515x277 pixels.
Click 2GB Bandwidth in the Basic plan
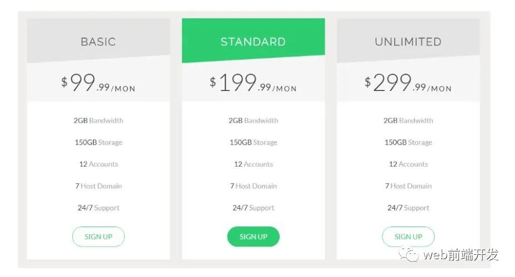pos(98,120)
